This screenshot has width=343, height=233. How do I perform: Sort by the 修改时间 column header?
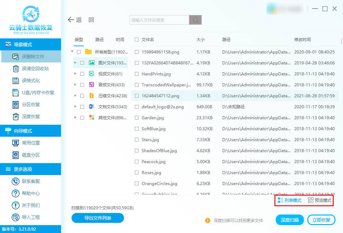pos(302,39)
